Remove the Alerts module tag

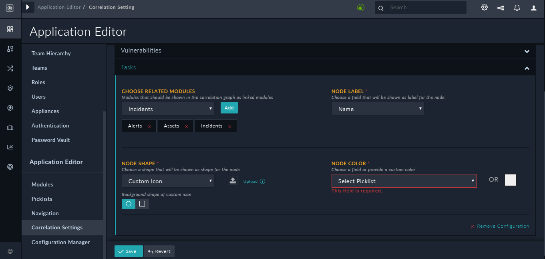(x=149, y=126)
